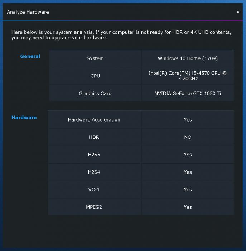Viewport: 246px width, 251px height.
Task: Select the NVIDIA GeForce GTX 1050 Ti value
Action: tap(188, 94)
